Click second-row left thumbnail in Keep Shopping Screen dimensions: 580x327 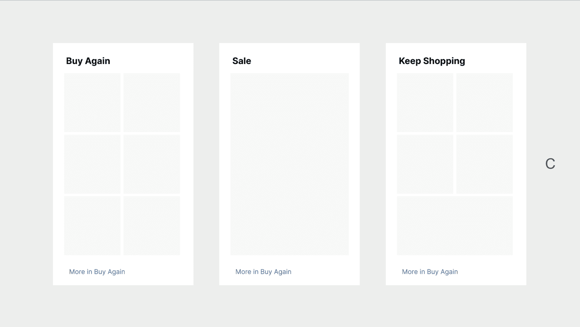[425, 164]
